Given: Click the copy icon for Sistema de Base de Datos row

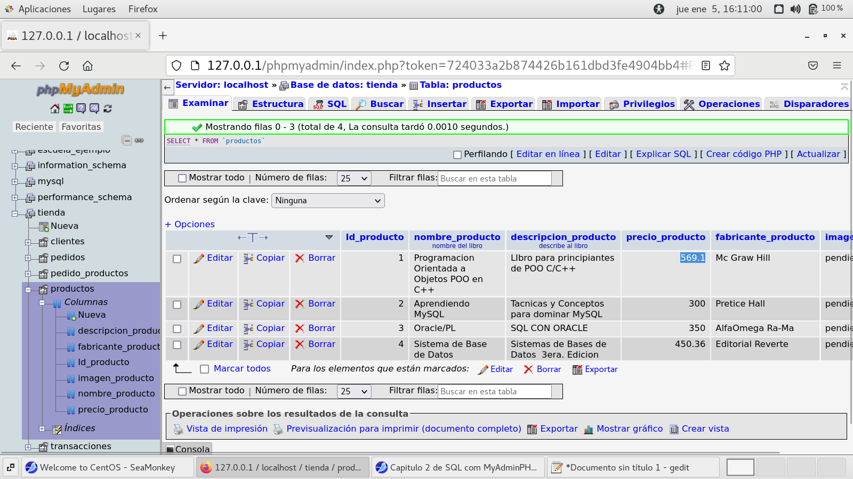Looking at the screenshot, I should coord(248,345).
